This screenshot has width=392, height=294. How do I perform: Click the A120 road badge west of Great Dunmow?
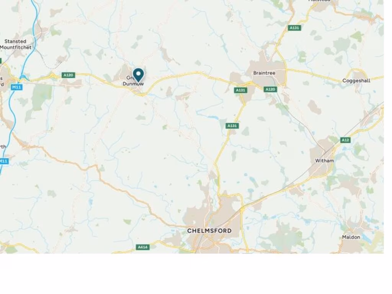68,75
